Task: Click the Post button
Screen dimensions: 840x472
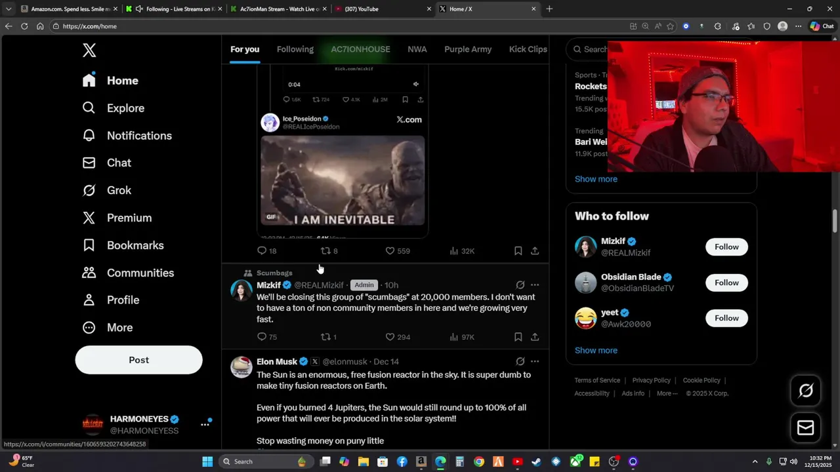Action: [138, 360]
